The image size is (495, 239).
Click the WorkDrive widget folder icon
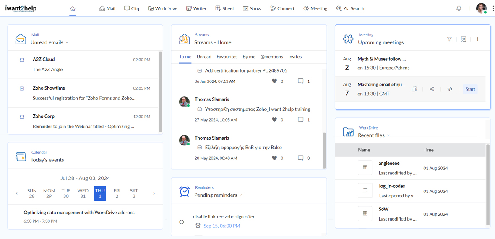pyautogui.click(x=348, y=132)
